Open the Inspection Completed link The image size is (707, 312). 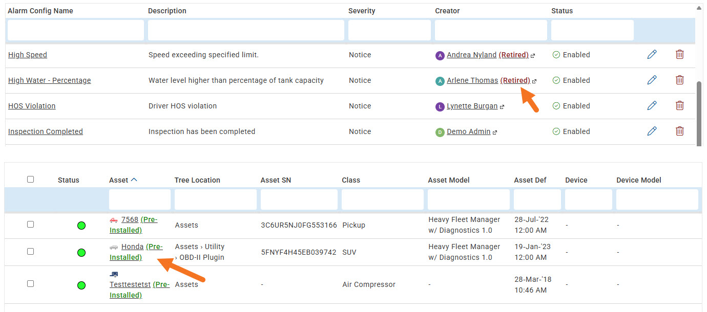[46, 131]
